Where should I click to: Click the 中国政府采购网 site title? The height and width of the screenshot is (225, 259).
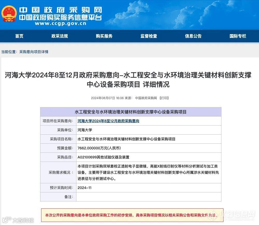point(61,10)
